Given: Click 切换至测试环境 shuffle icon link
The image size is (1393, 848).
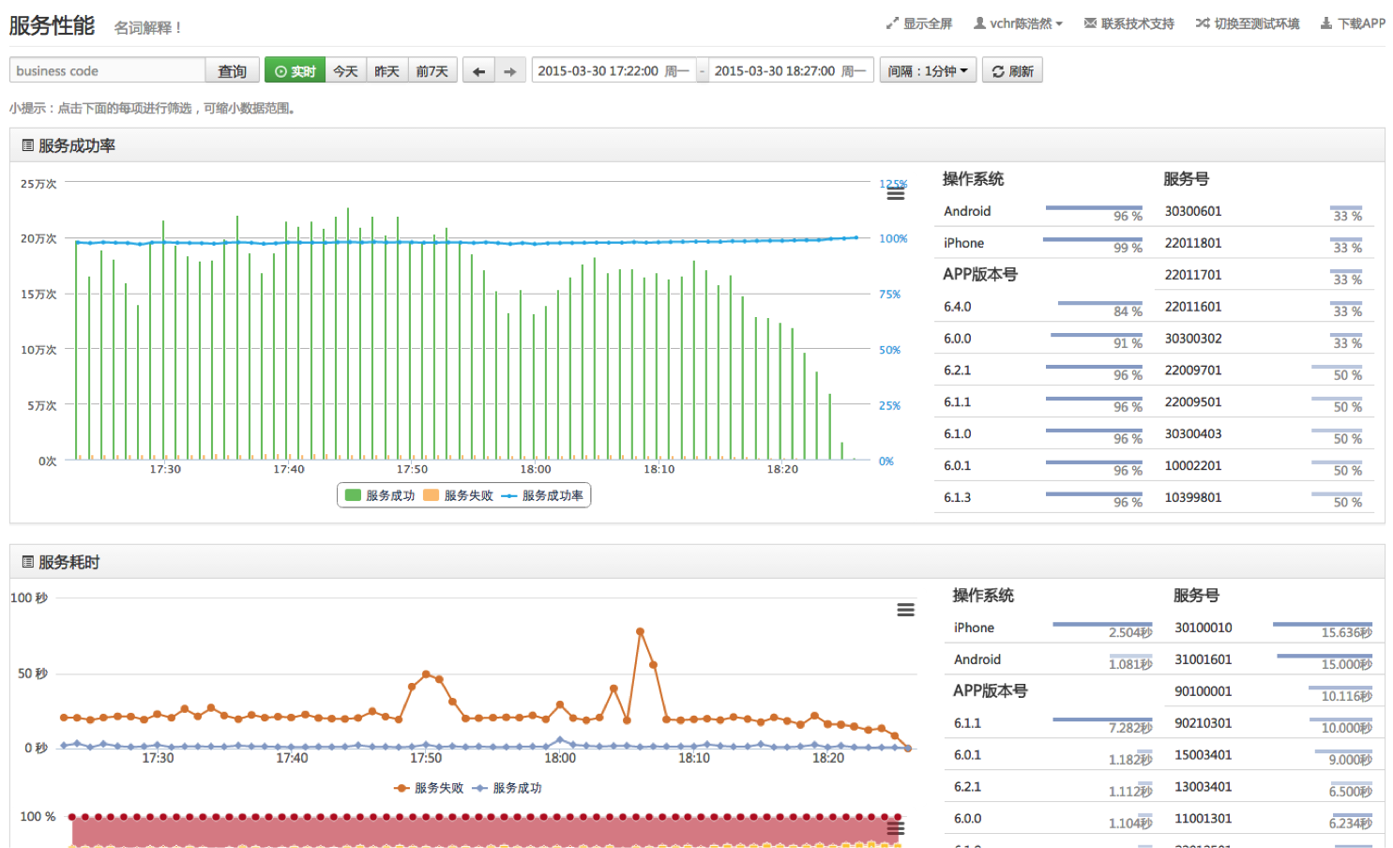Looking at the screenshot, I should [x=1248, y=23].
